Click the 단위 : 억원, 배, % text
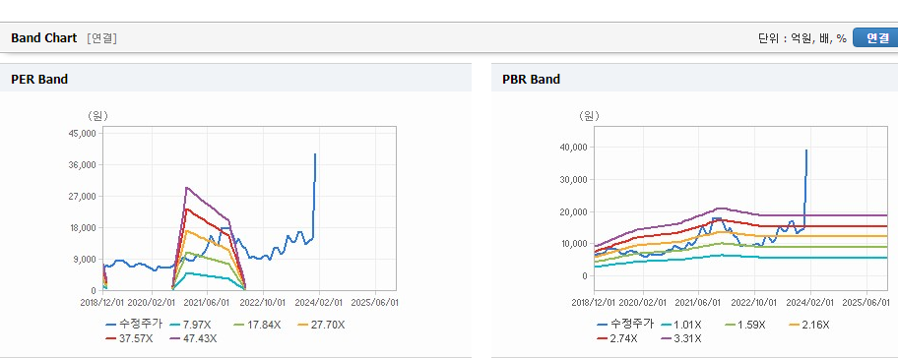The height and width of the screenshot is (358, 898). pos(802,38)
